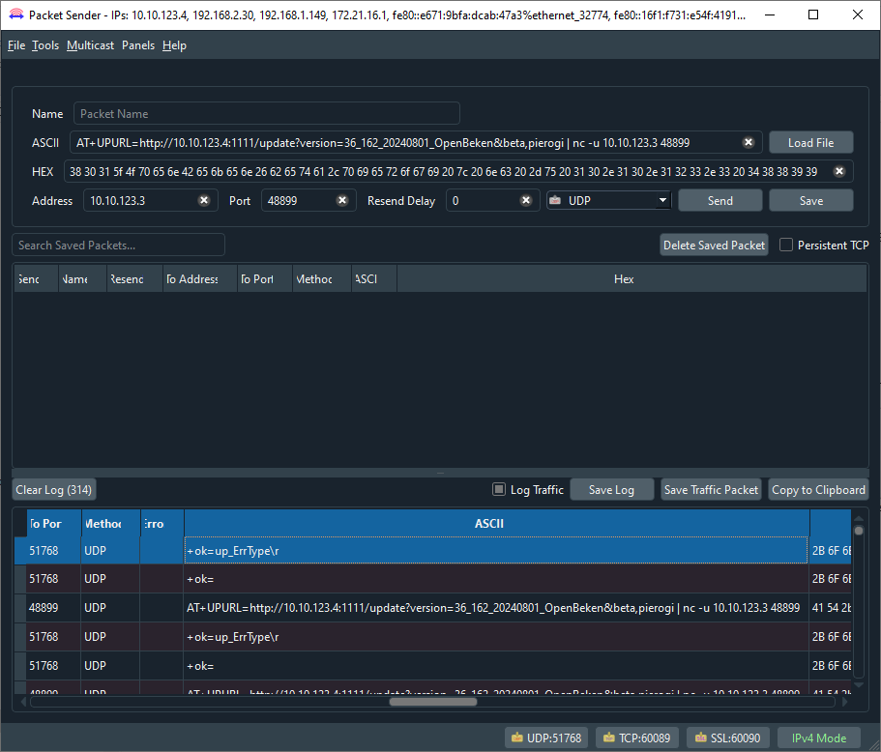Click the Packet Name input field
881x752 pixels.
[x=266, y=113]
